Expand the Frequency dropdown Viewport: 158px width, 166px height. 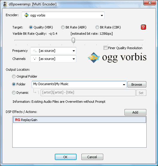click(x=74, y=51)
